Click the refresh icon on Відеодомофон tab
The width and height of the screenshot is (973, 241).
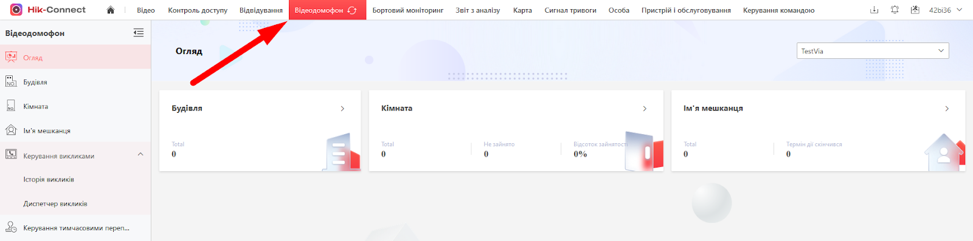pos(352,10)
